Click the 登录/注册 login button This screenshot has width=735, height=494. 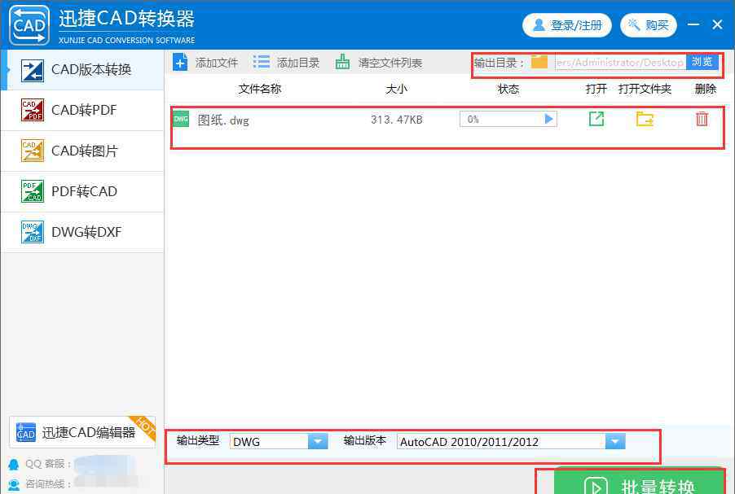[567, 25]
